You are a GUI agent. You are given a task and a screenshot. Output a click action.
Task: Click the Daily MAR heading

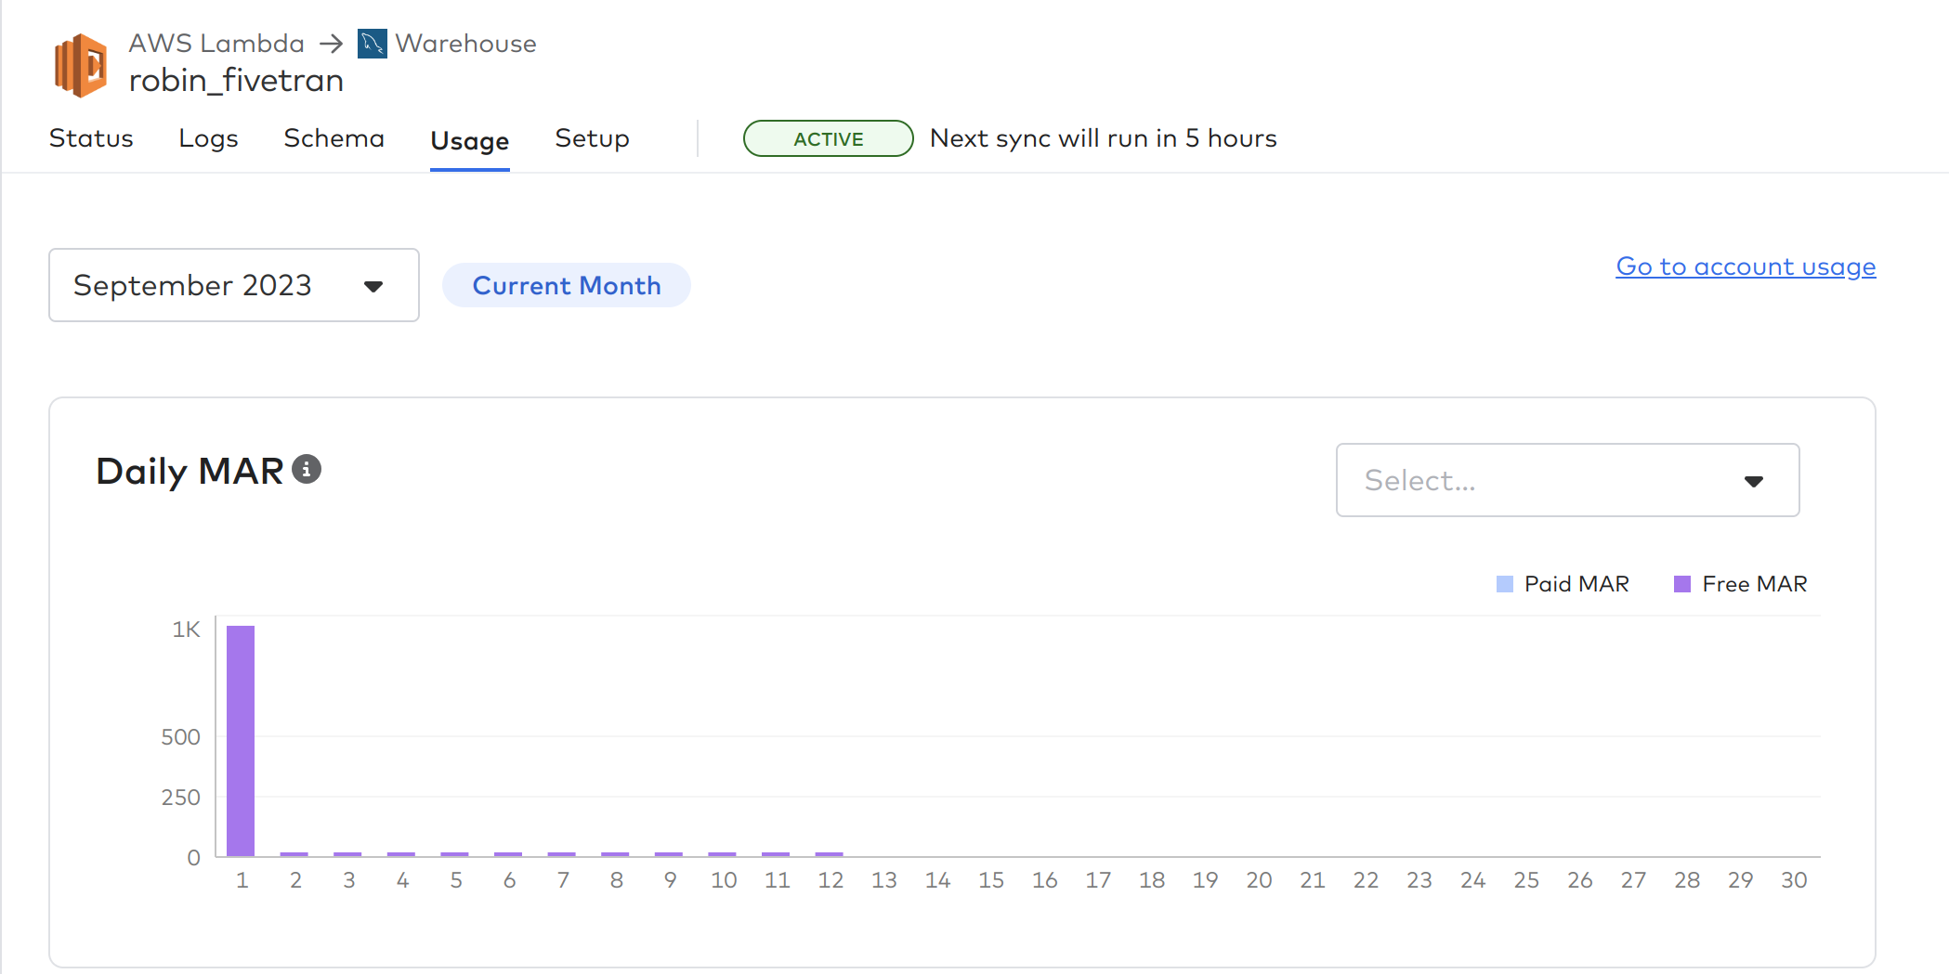[x=190, y=471]
